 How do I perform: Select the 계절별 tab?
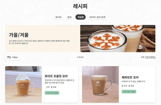coord(80,17)
